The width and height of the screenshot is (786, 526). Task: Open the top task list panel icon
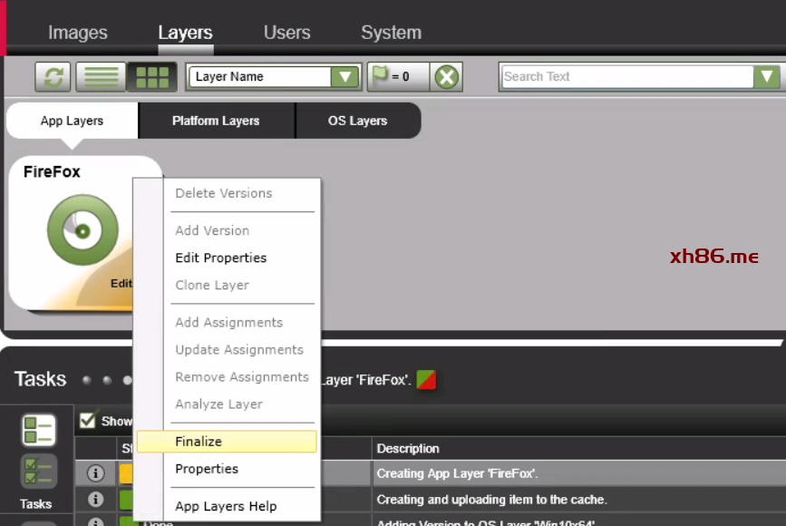[x=38, y=431]
